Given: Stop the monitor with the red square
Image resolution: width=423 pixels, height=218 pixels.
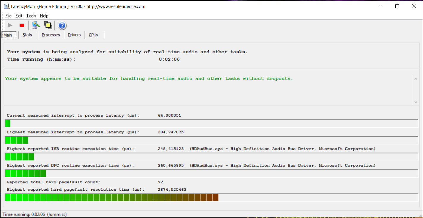Looking at the screenshot, I should tap(22, 25).
